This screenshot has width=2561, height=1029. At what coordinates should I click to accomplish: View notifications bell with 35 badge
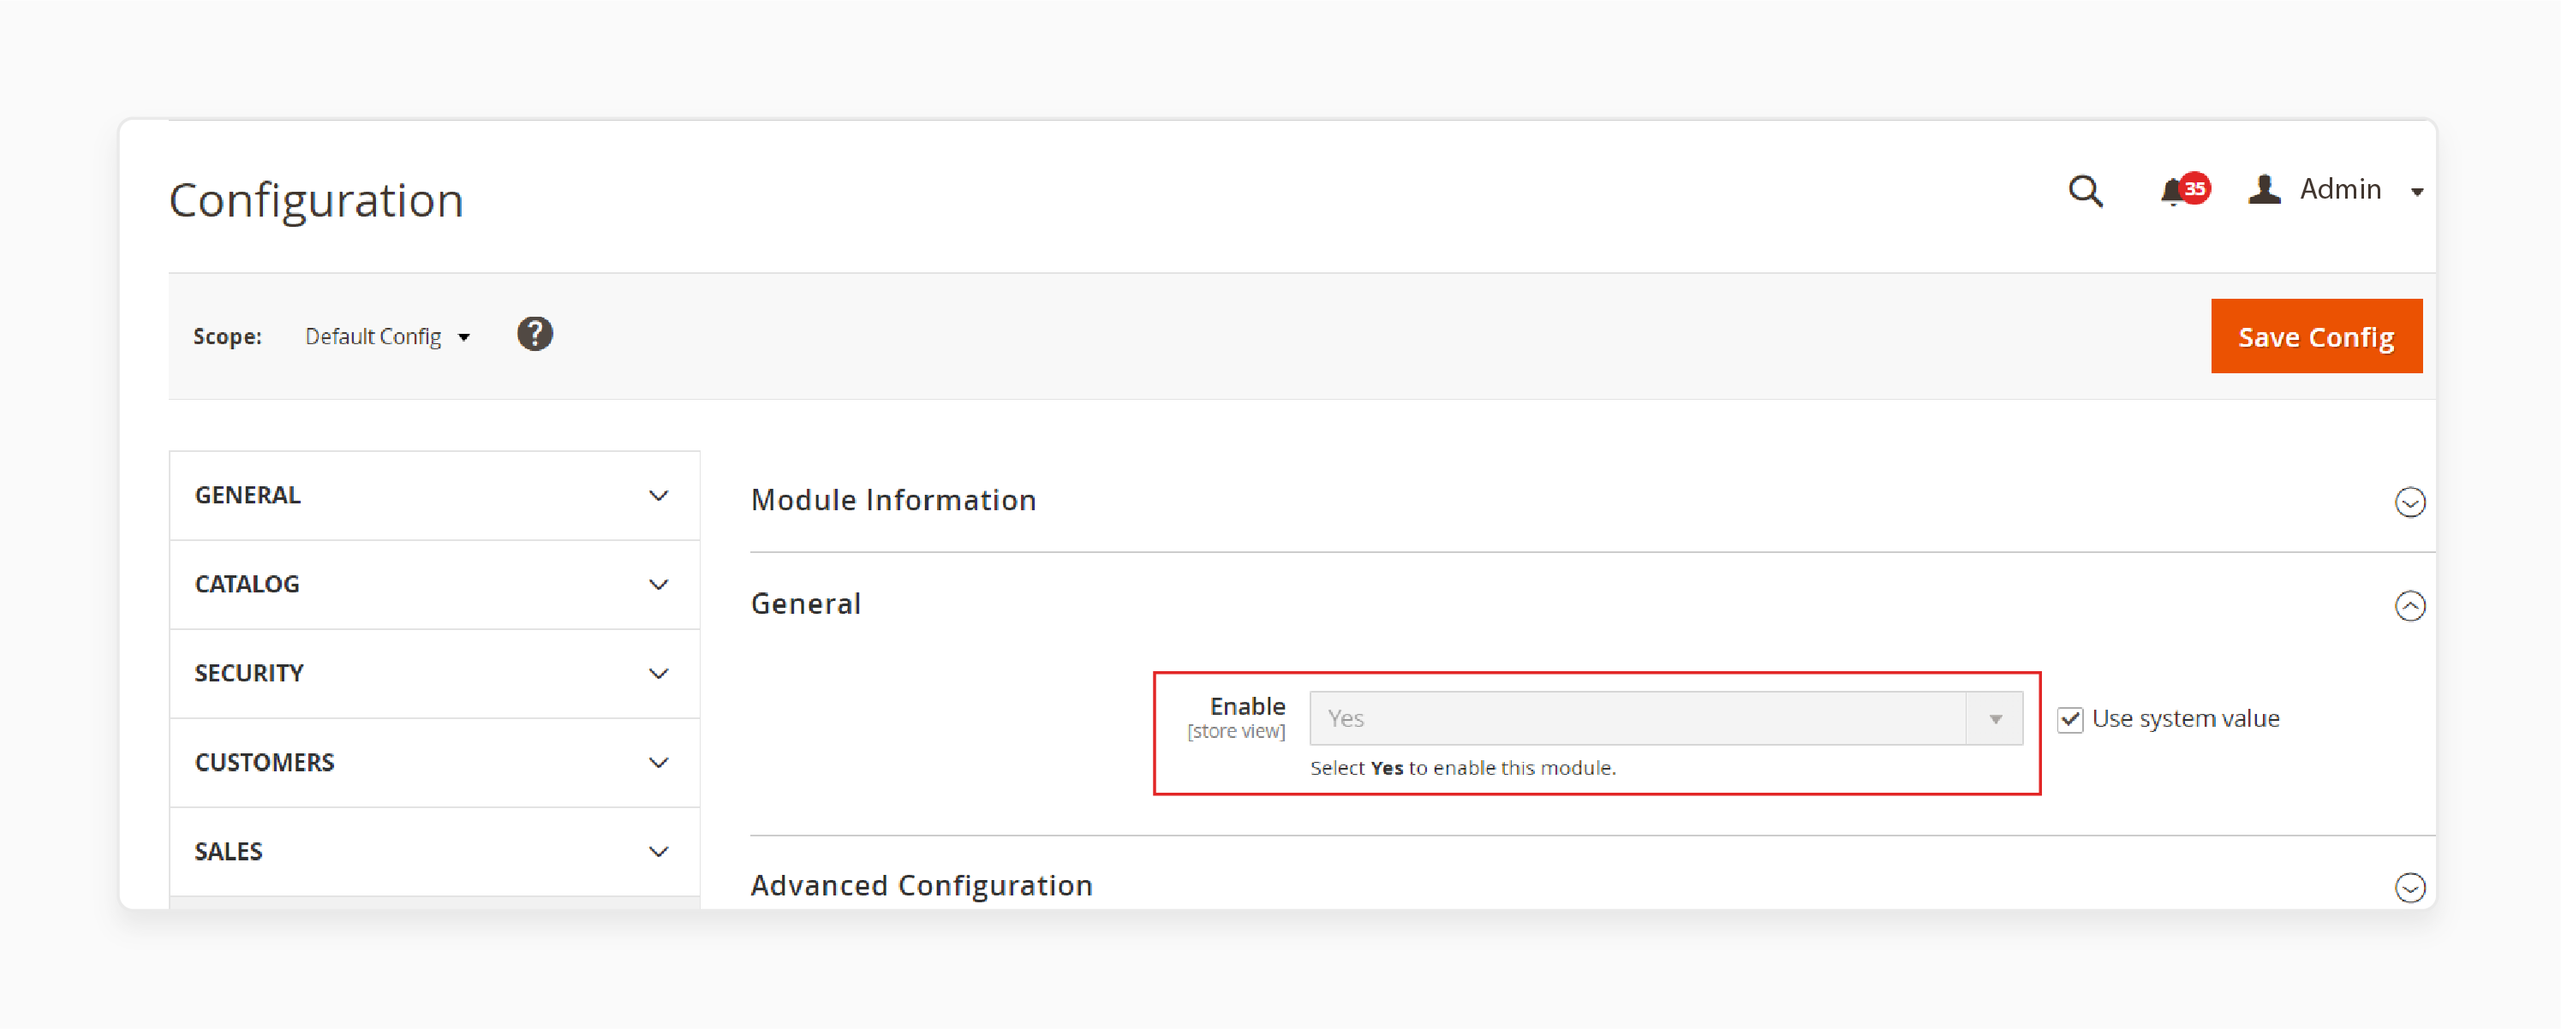[2183, 188]
